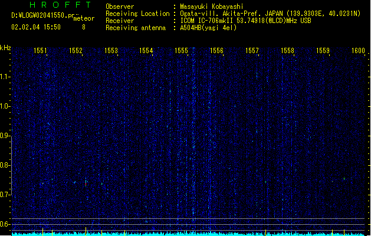Image resolution: width=371 pixels, height=236 pixels.
Task: Click the 1.1 kHz frequency label
Action: point(5,77)
